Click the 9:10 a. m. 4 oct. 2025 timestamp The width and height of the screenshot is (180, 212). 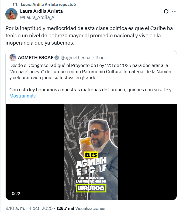click(29, 208)
